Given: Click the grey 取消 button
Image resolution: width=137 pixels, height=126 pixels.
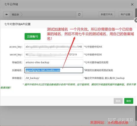Looking at the screenshot, I should coord(118,101).
